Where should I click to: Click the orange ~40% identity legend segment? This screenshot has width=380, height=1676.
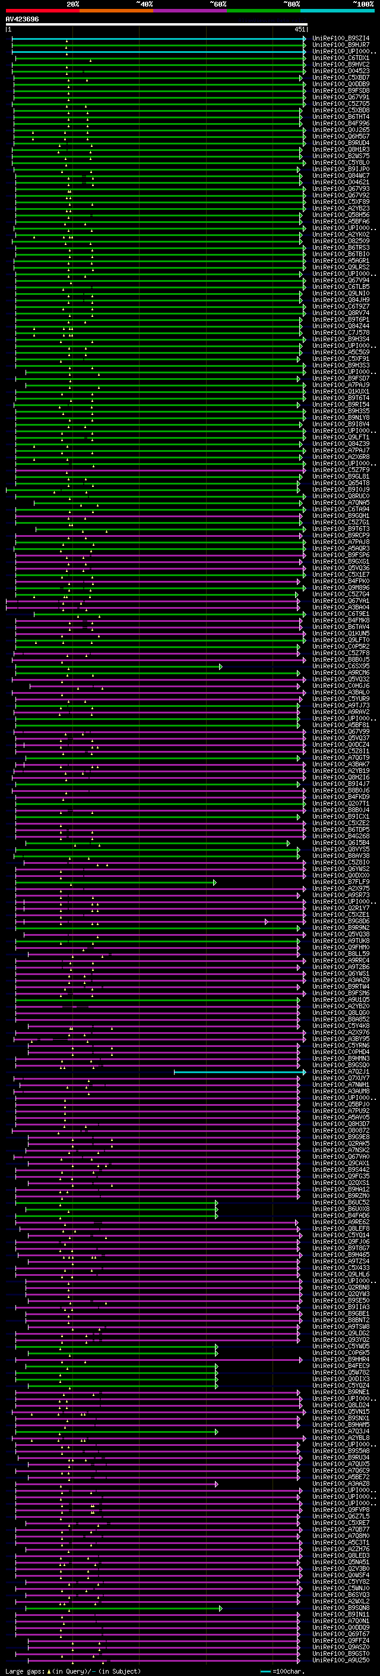click(116, 11)
